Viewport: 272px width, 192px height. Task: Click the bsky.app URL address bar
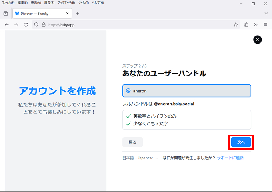135,25
